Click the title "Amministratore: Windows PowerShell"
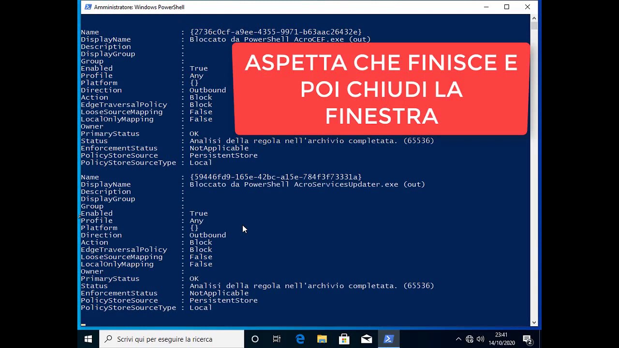Screen dimensions: 619x348 pos(139,7)
